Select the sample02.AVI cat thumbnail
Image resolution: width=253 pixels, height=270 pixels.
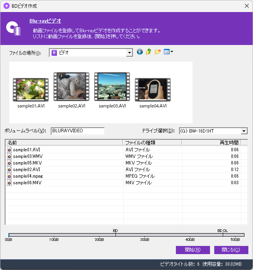pos(71,87)
